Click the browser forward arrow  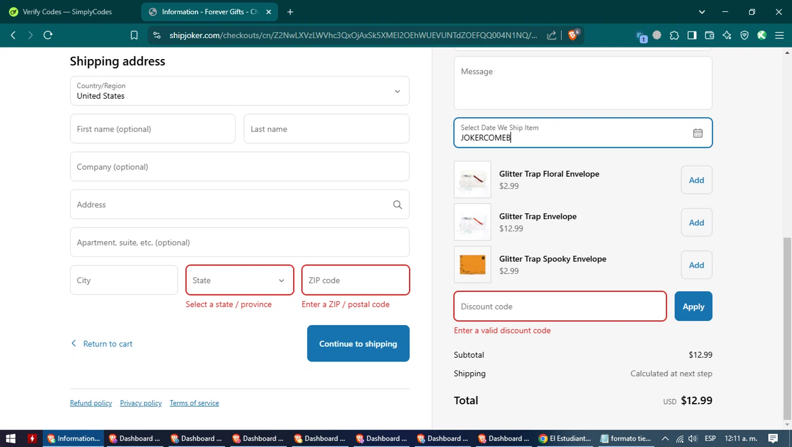pyautogui.click(x=30, y=35)
